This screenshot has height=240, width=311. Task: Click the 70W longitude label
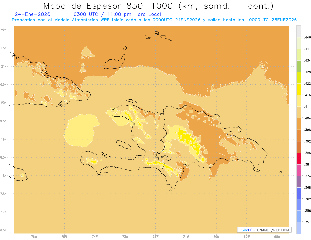[x=216, y=237]
